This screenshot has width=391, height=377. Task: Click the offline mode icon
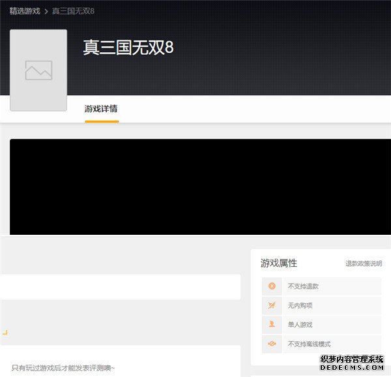coord(272,344)
